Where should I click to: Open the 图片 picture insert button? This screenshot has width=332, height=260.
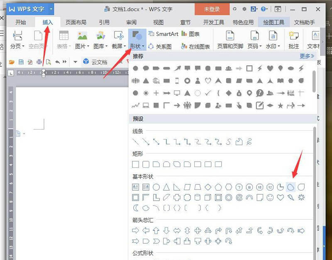click(x=82, y=39)
